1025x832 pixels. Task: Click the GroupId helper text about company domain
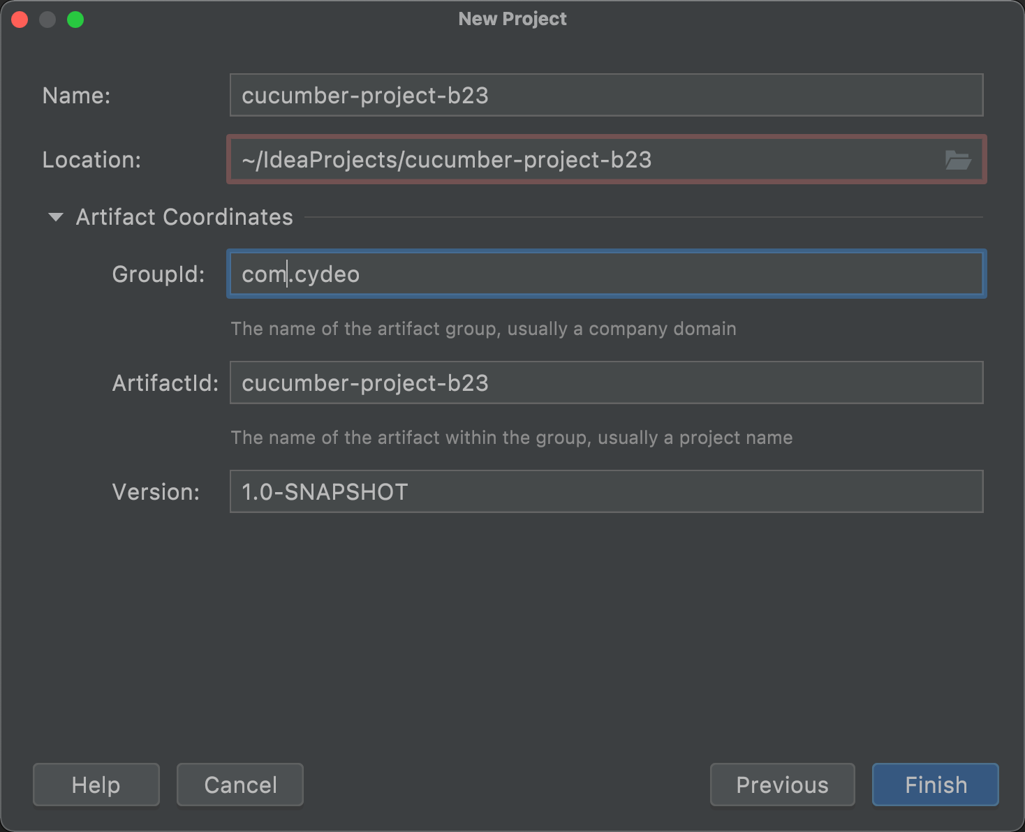pos(484,329)
